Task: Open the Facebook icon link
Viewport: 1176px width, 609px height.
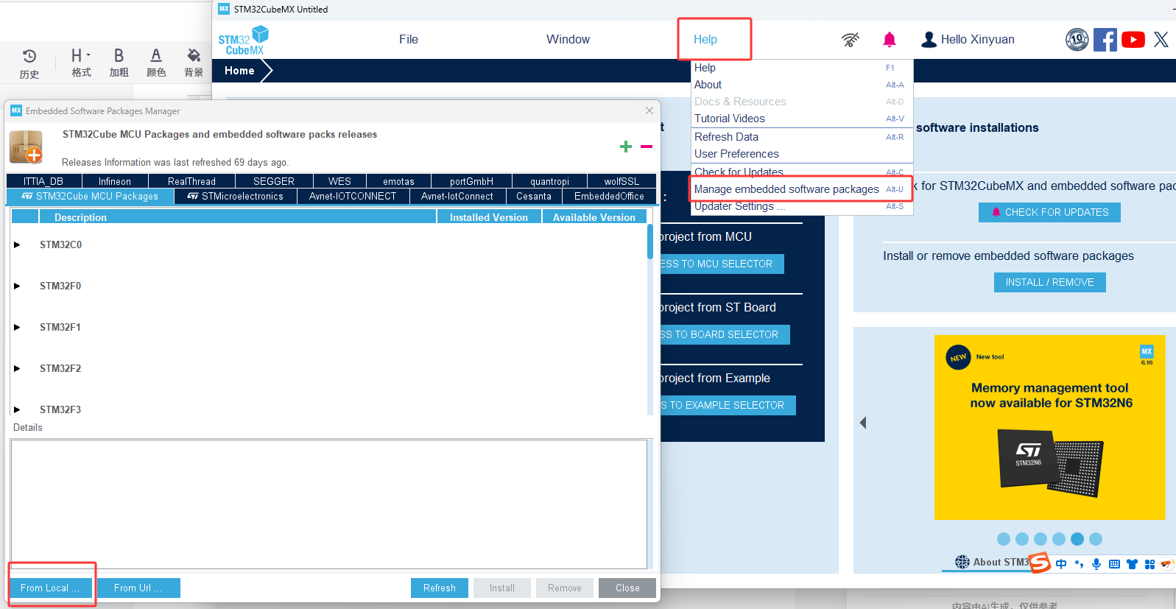Action: (x=1105, y=40)
